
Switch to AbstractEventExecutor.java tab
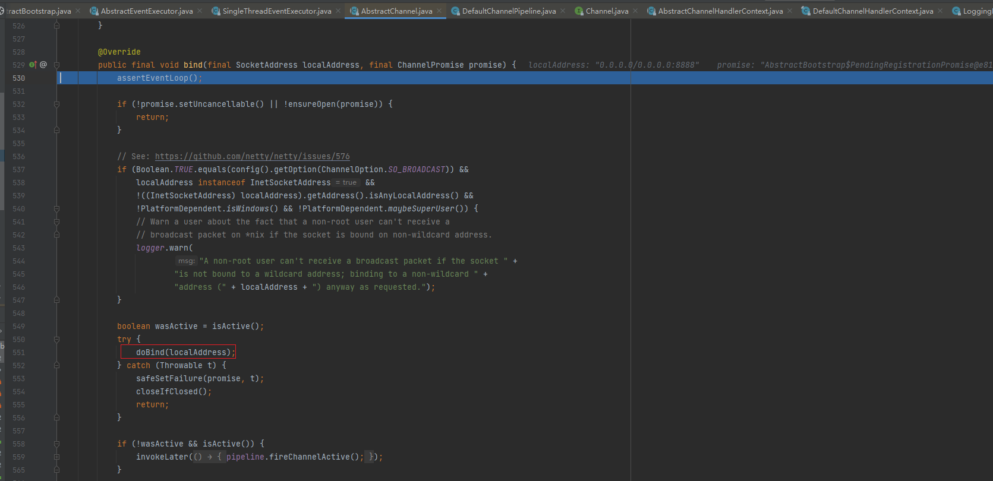point(147,11)
